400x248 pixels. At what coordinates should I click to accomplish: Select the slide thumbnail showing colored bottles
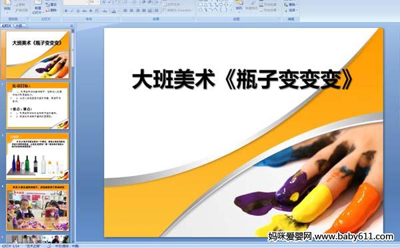click(37, 157)
